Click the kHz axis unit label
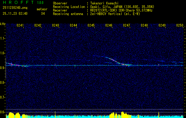The height and width of the screenshot is (118, 186). click(x=3, y=24)
